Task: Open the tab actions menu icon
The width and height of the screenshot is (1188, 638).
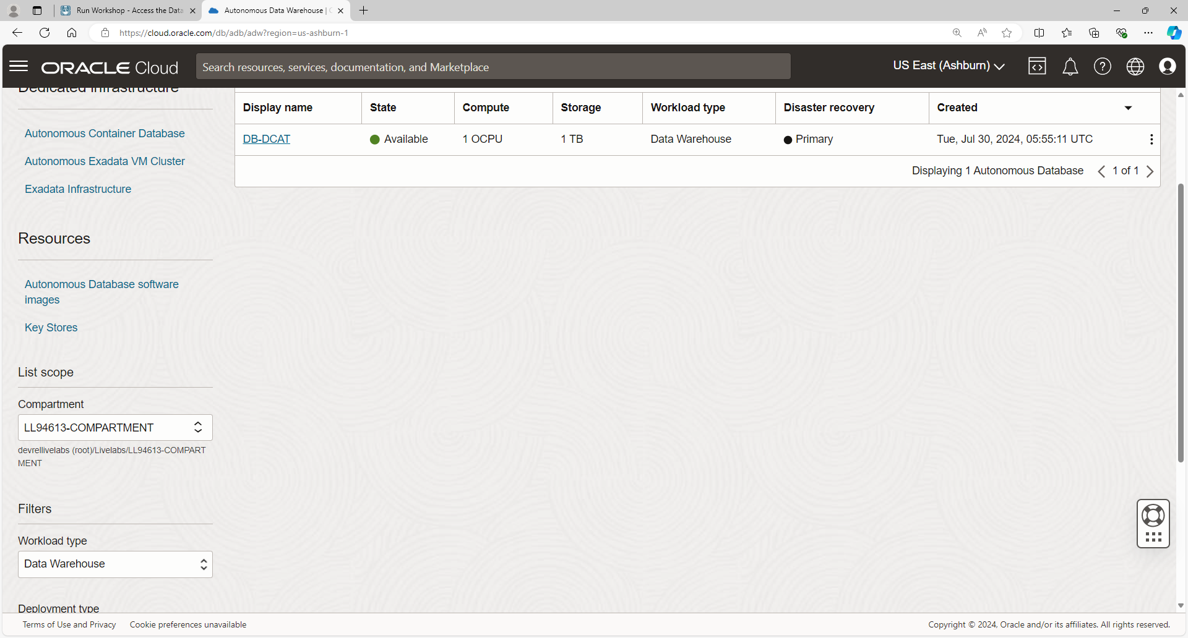Action: tap(37, 11)
